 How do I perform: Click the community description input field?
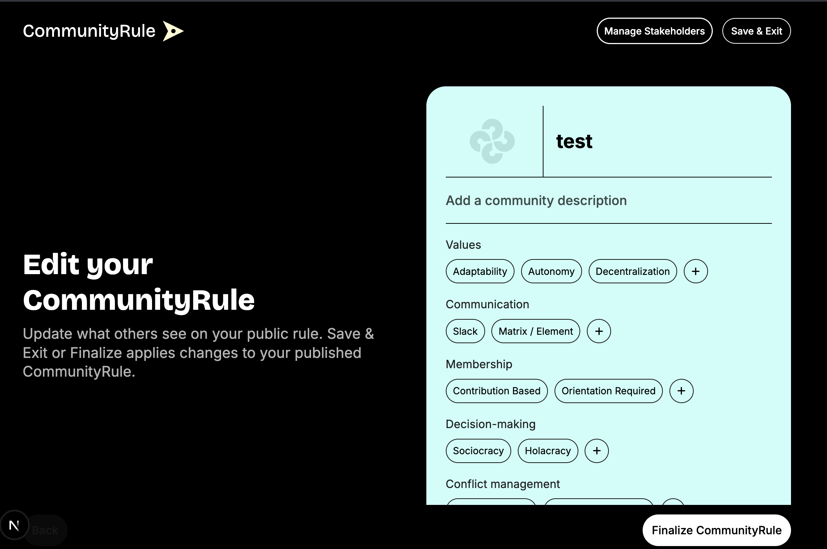coord(608,201)
